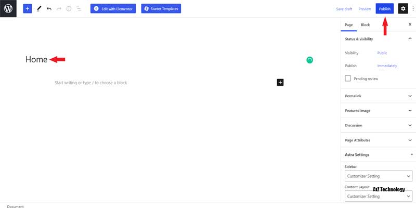Redo the last undone change
416x208 pixels.
(x=59, y=9)
